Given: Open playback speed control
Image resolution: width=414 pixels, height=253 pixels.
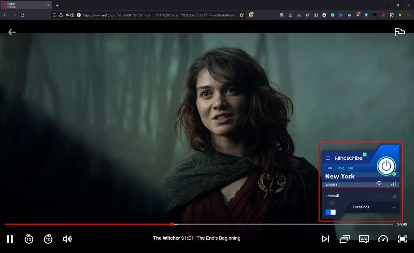Looking at the screenshot, I should pos(383,239).
